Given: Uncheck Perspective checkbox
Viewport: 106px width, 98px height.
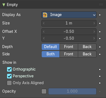Looking at the screenshot, I should pos(9,76).
